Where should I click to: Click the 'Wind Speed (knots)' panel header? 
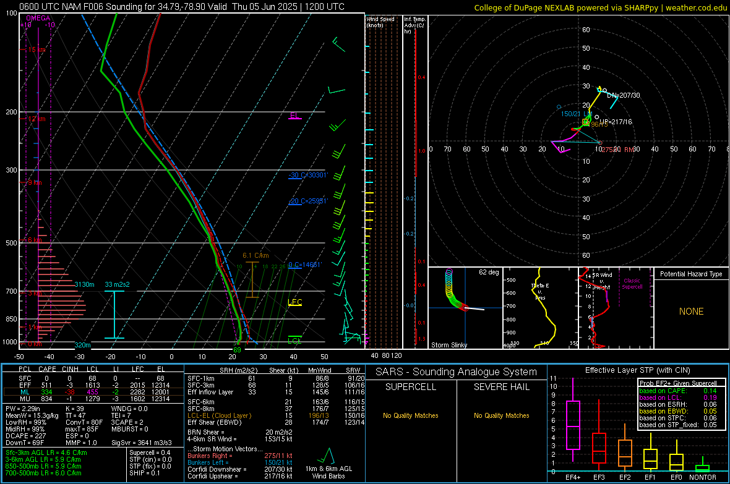point(380,22)
